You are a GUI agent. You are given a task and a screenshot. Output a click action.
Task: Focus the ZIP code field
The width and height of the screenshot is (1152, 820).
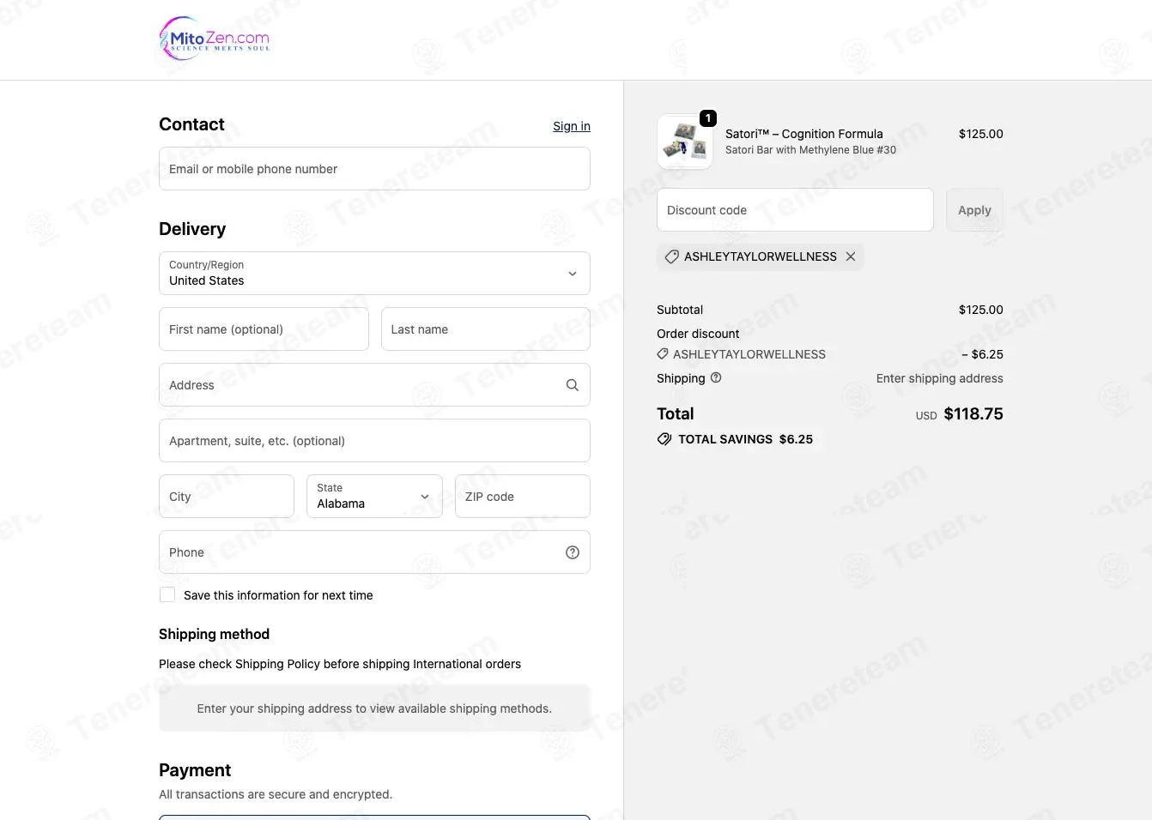click(x=523, y=496)
